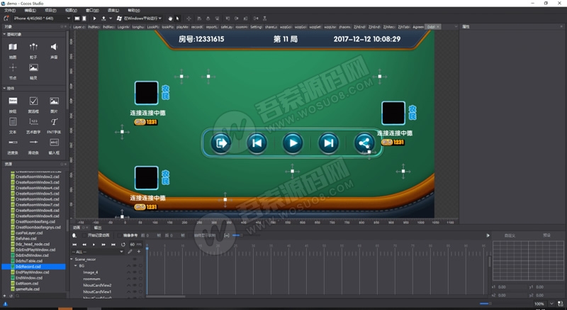The height and width of the screenshot is (310, 567).
Task: Click the hand pan tool in toolbar
Action: (170, 18)
